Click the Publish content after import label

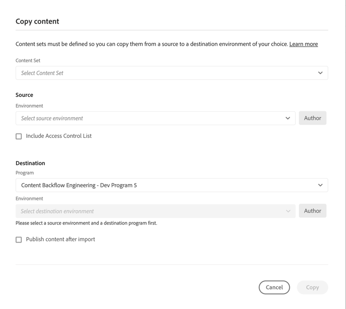(x=60, y=239)
